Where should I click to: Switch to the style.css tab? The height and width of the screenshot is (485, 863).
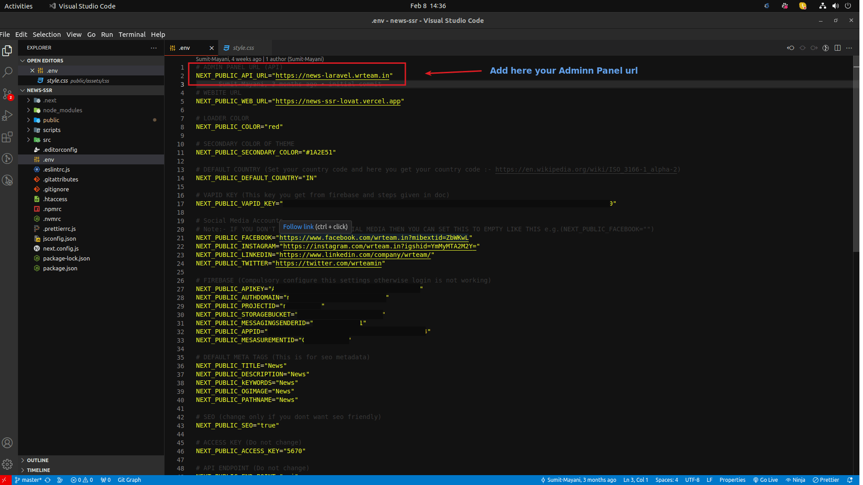(243, 48)
